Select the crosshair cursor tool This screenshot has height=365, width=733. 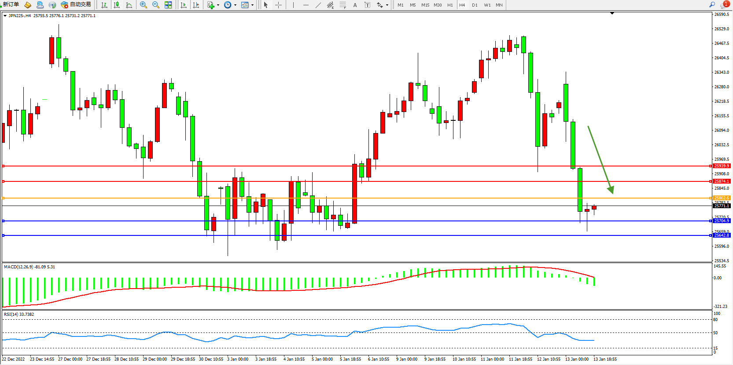click(x=278, y=5)
